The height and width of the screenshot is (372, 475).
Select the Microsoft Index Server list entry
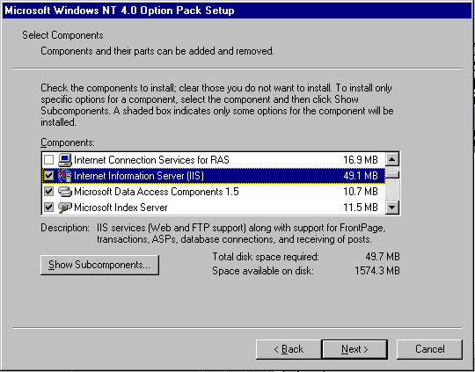pyautogui.click(x=213, y=208)
